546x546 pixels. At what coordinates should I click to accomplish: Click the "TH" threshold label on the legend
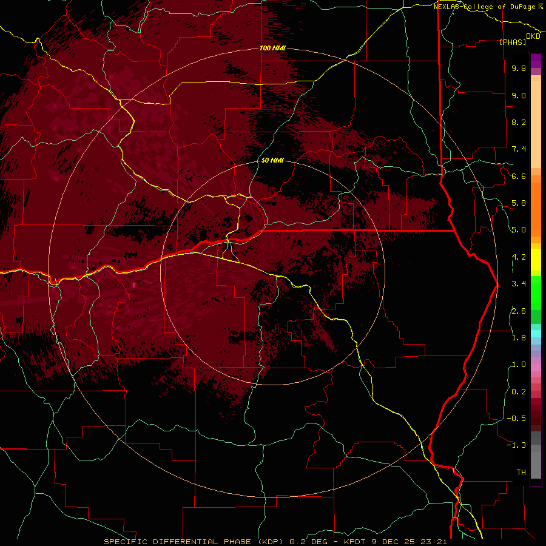coord(521,472)
